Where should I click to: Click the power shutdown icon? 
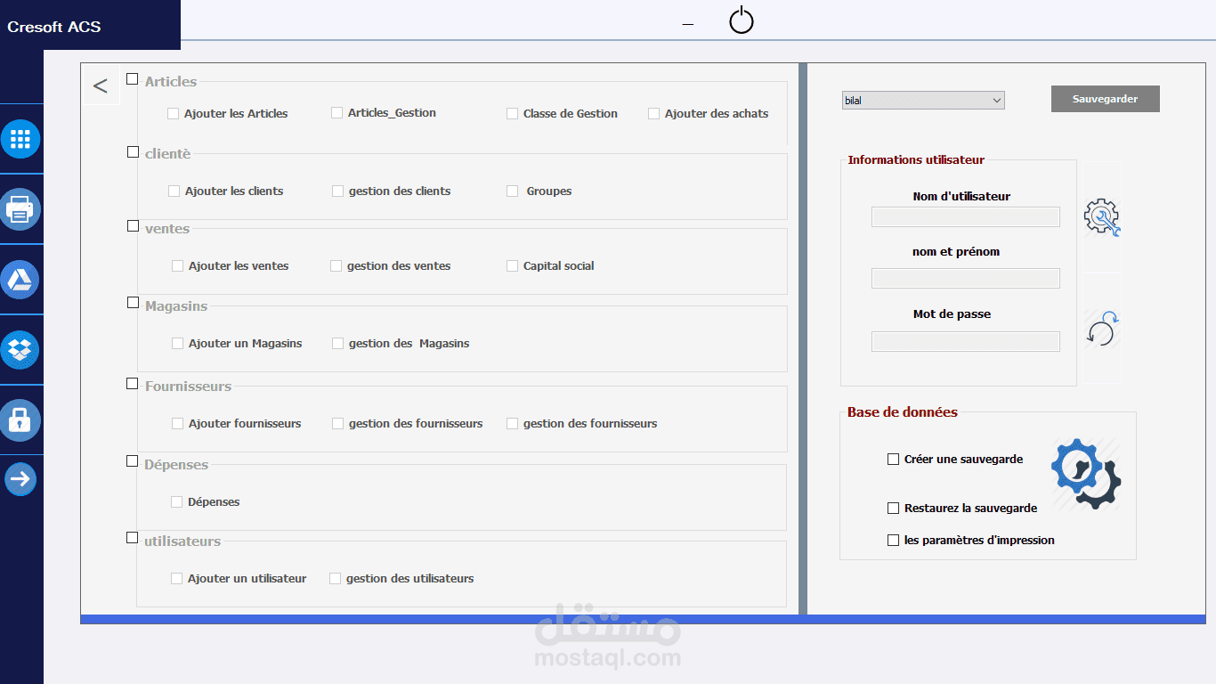[x=742, y=20]
